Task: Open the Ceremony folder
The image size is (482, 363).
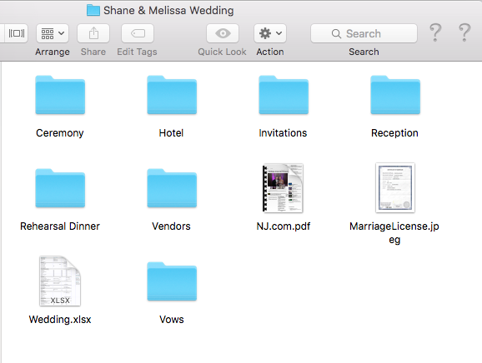Action: [60, 95]
